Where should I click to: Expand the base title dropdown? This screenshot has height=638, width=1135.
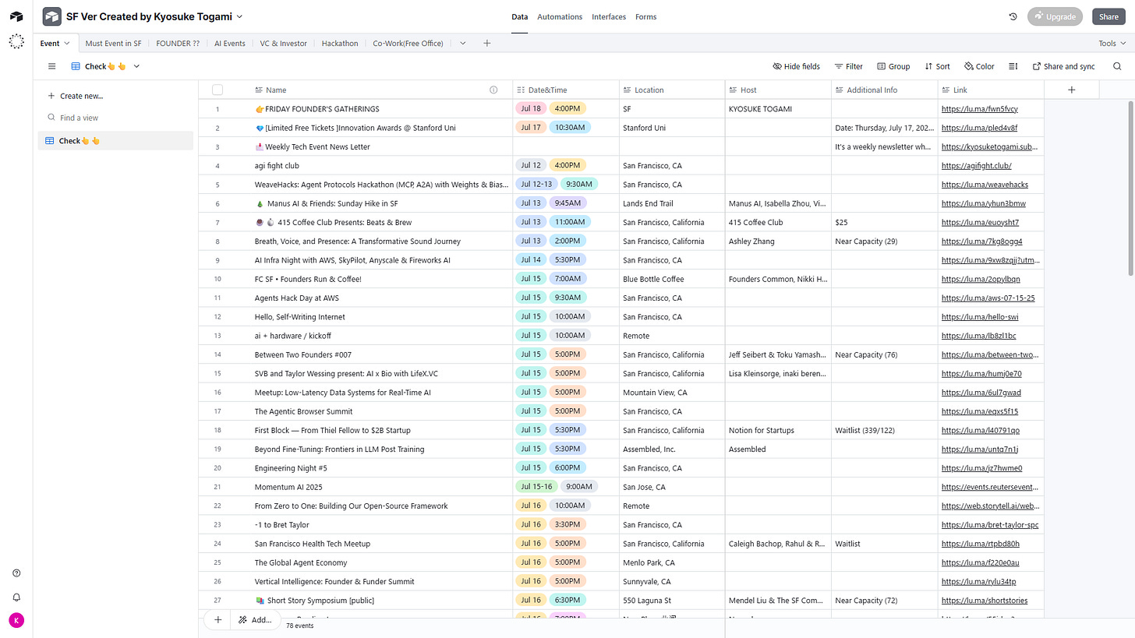pos(239,16)
